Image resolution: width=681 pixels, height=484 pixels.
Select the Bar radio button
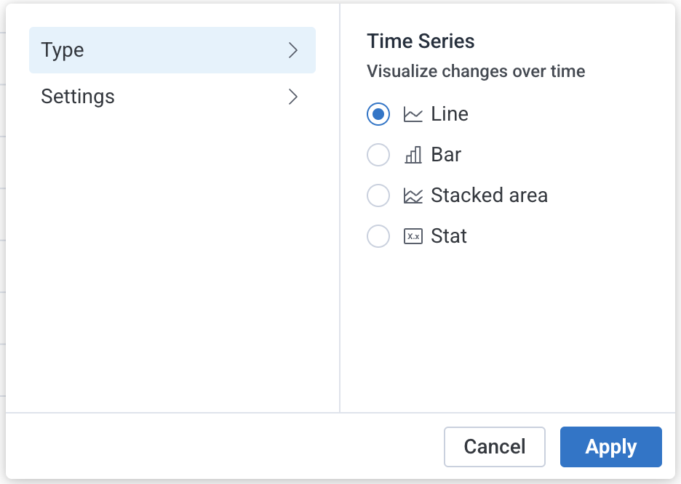tap(378, 155)
